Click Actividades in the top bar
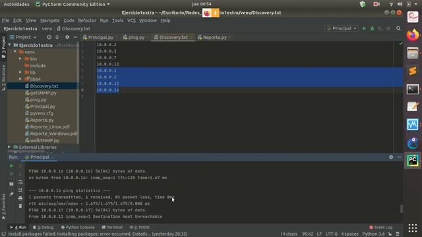The height and width of the screenshot is (237, 422). tap(16, 4)
